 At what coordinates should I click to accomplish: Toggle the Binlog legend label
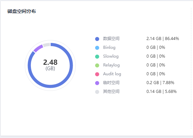coord(109,47)
